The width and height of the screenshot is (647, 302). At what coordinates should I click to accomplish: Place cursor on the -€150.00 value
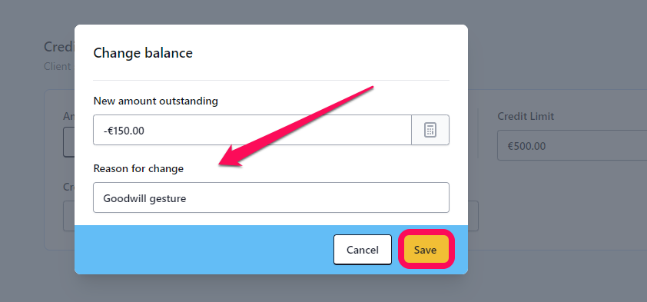pyautogui.click(x=124, y=131)
